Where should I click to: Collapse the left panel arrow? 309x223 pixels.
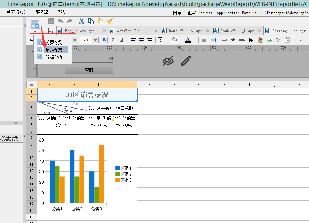(x=25, y=26)
